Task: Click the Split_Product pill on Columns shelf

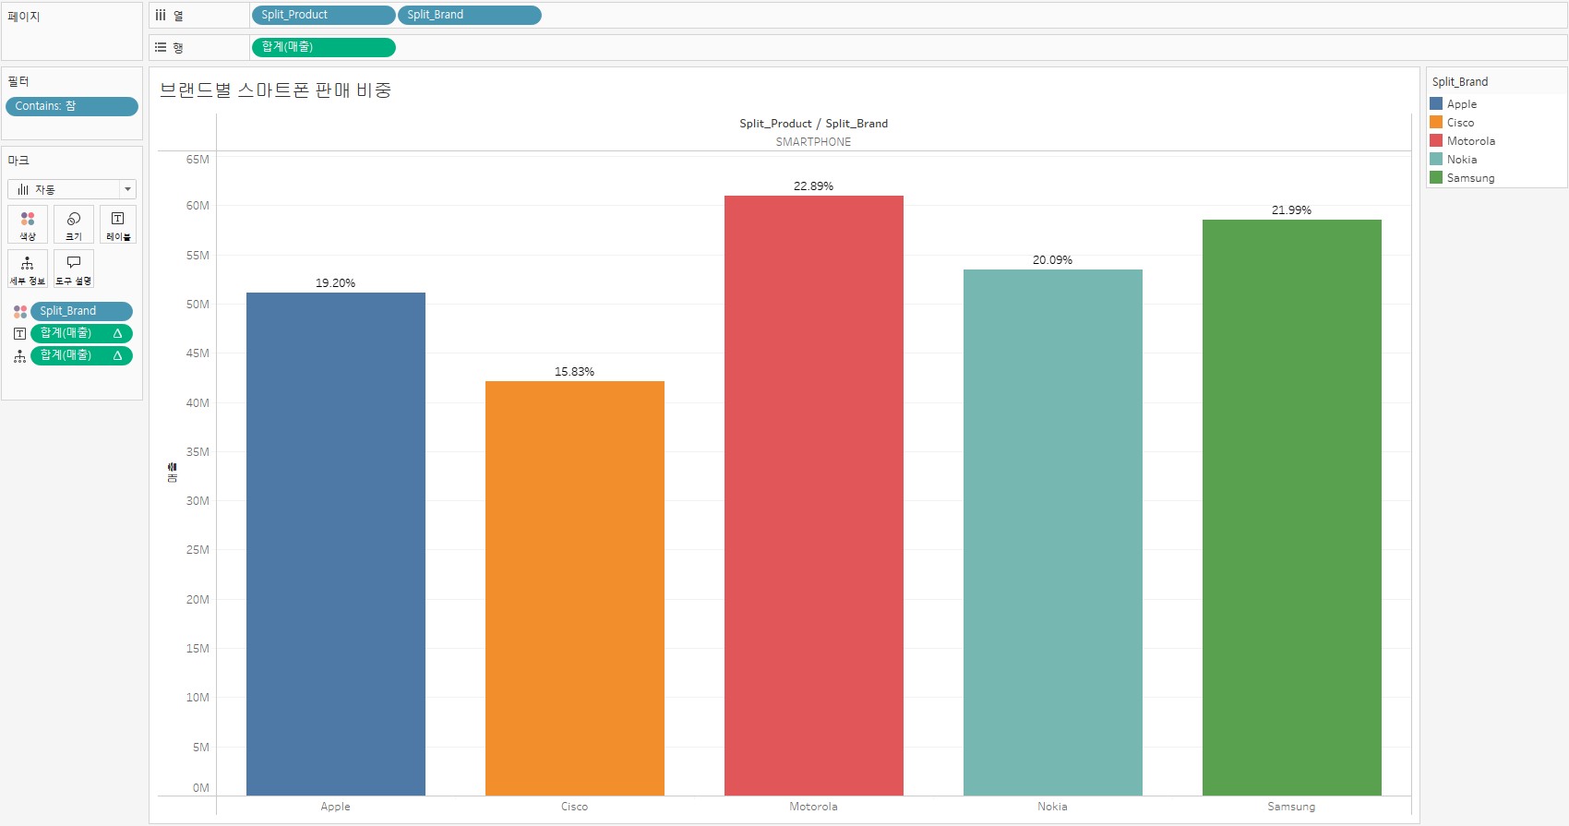Action: coord(323,15)
